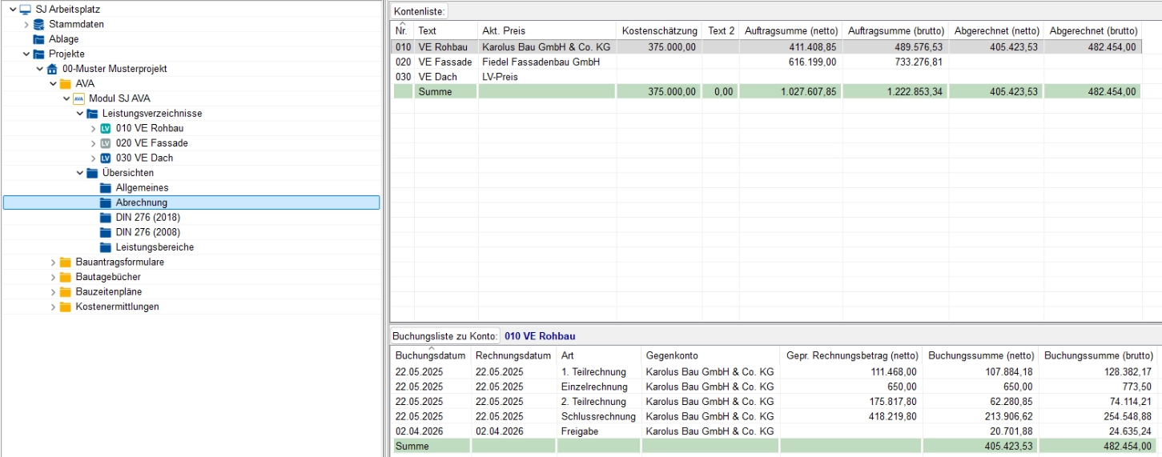Image resolution: width=1162 pixels, height=457 pixels.
Task: Click the Projekte folder icon
Action: click(38, 54)
